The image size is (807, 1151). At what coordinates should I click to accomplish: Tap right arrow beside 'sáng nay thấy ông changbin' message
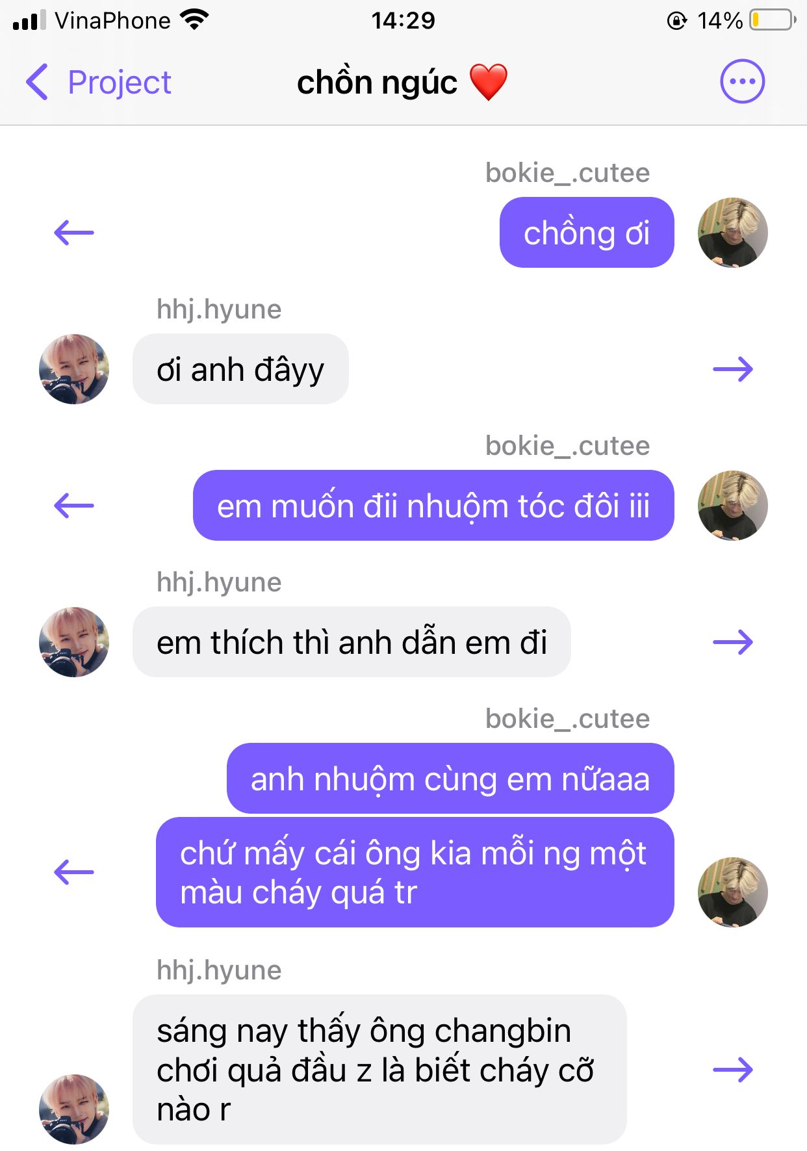[x=733, y=1069]
